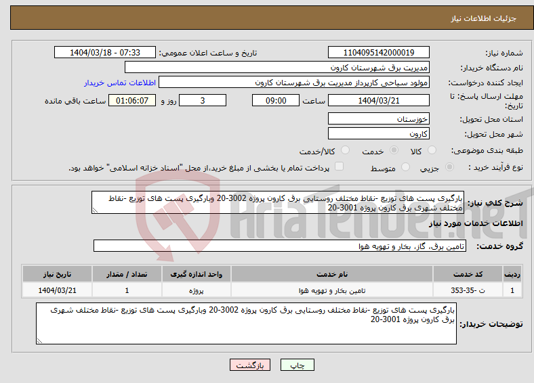Click the چاپ print button
Image resolution: width=534 pixels, height=383 pixels.
click(x=297, y=365)
